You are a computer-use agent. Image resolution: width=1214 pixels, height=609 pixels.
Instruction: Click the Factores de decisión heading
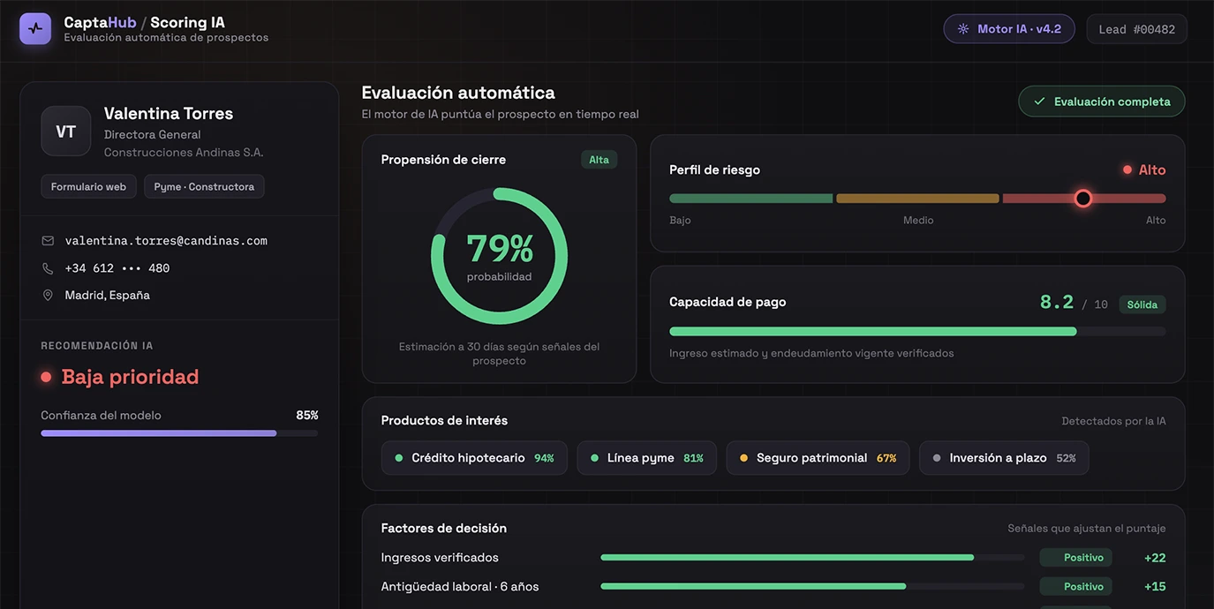coord(444,529)
